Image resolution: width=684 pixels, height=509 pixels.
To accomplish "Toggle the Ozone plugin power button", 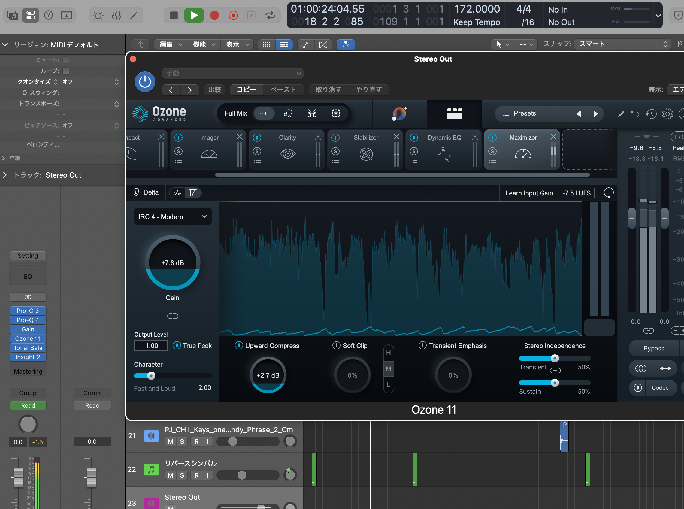I will click(x=145, y=82).
